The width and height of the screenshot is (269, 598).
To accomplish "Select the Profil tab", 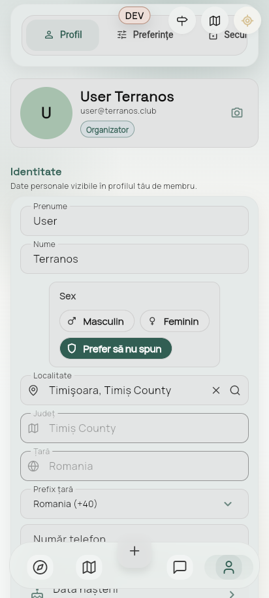I will pos(63,35).
